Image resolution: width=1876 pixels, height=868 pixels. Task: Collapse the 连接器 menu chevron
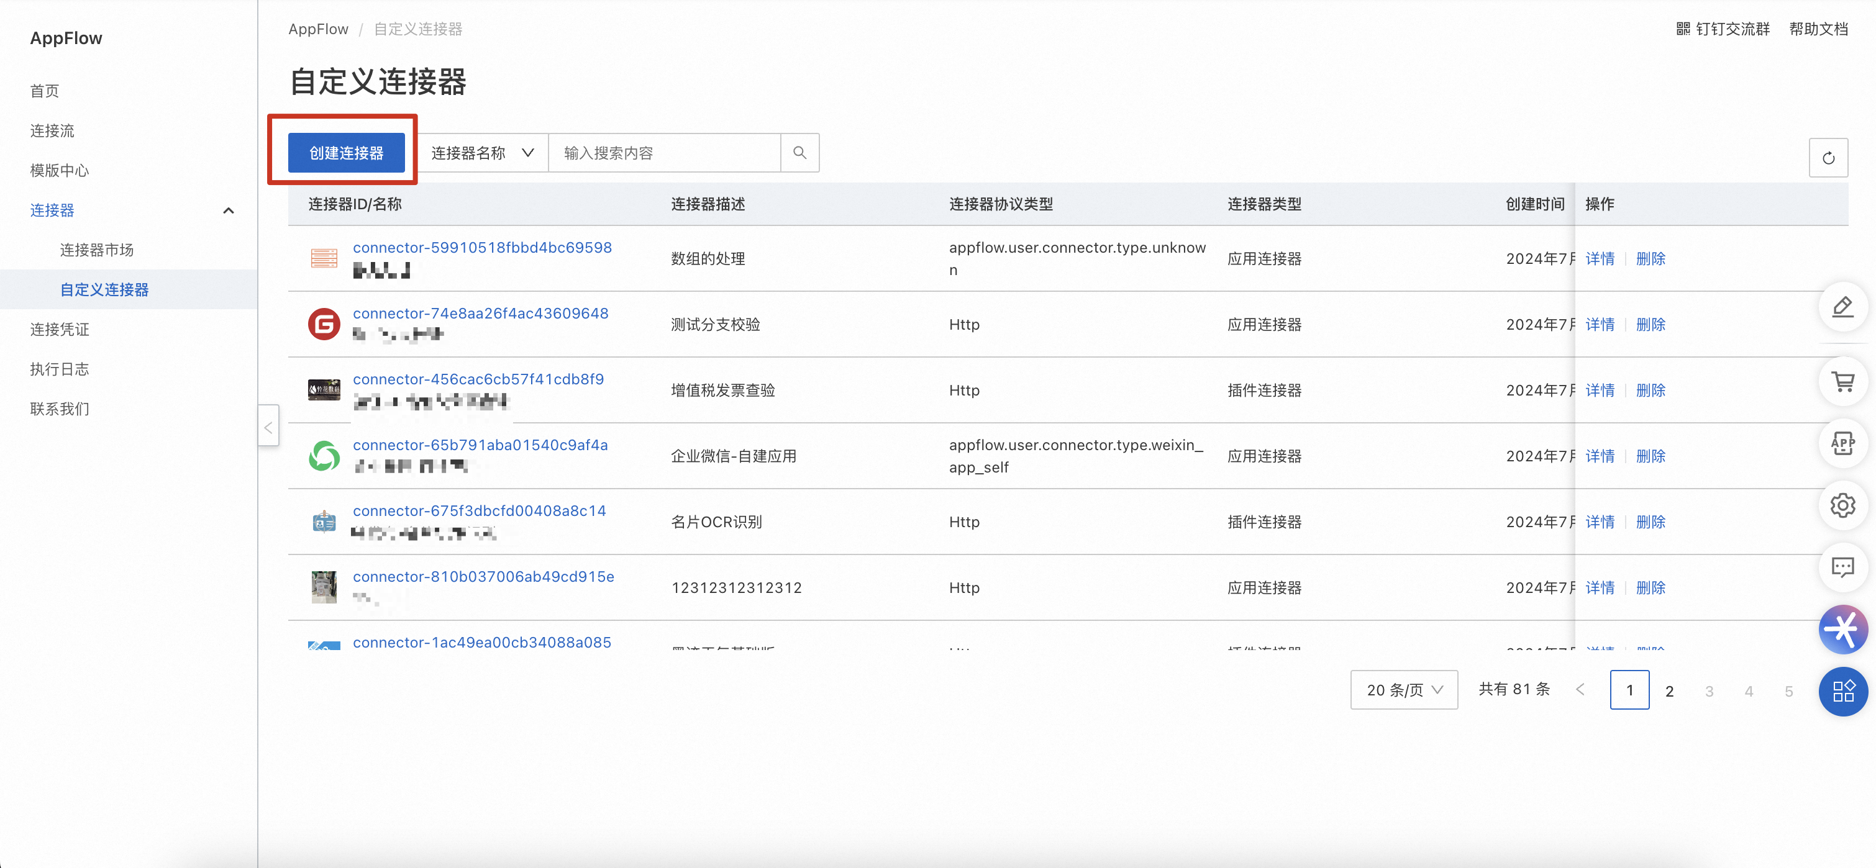click(x=228, y=210)
